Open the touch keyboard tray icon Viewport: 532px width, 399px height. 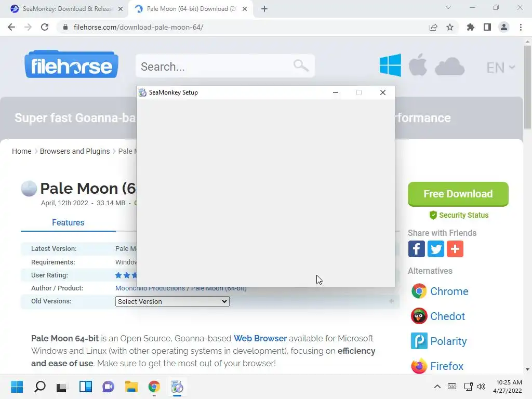coord(452,387)
